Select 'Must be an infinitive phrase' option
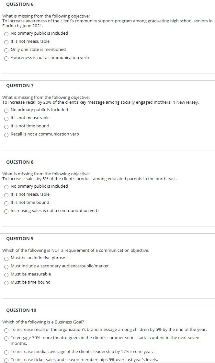The width and height of the screenshot is (215, 363). 6,258
